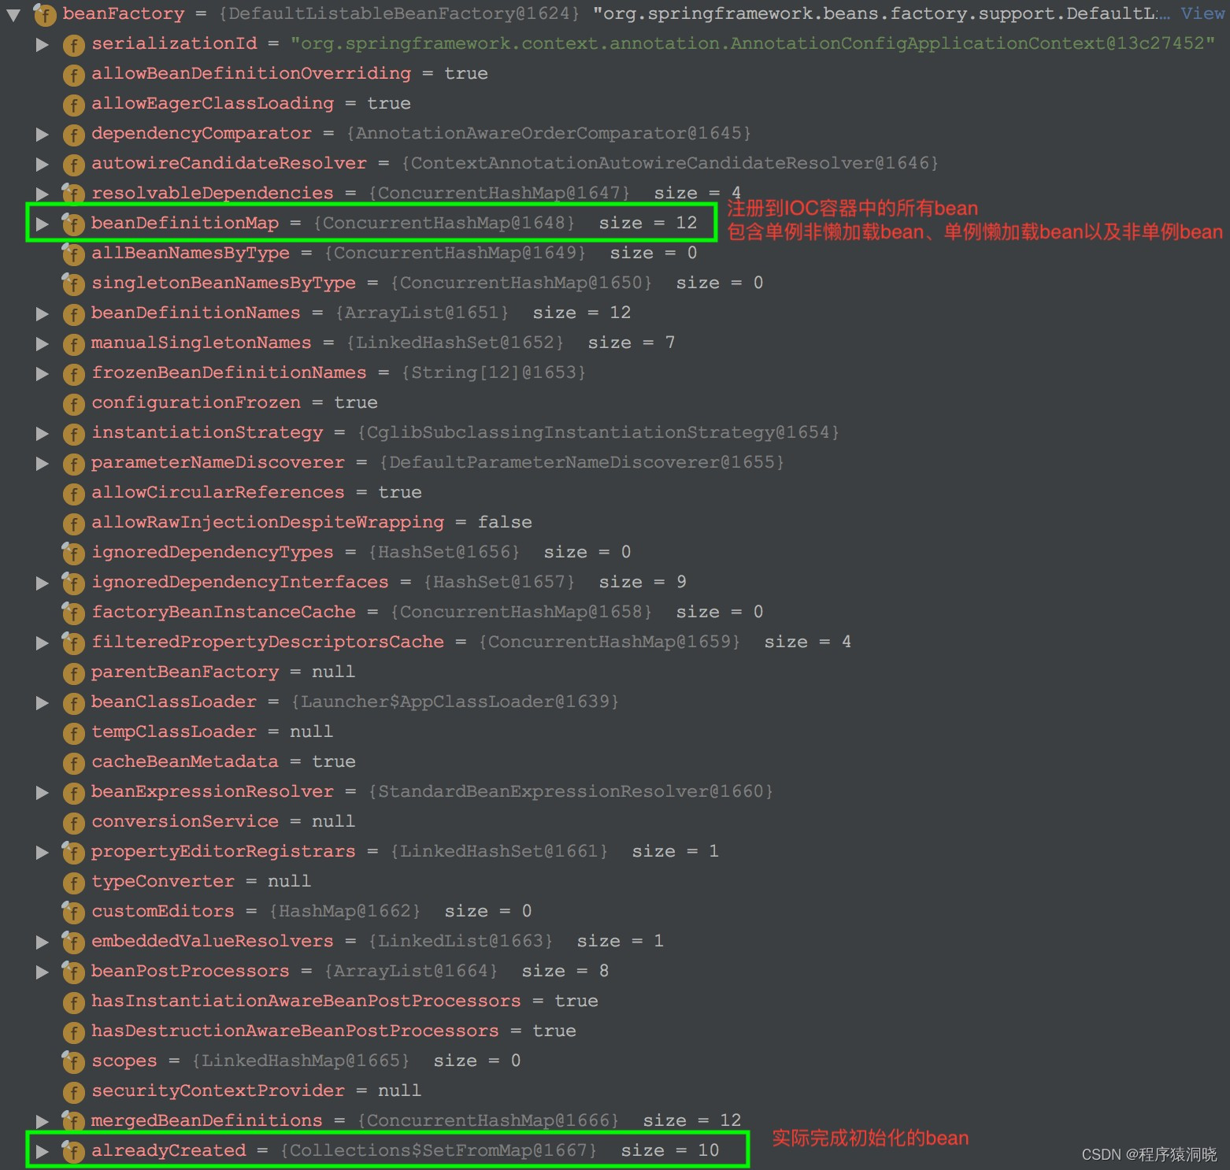Expand the frozenBeanDefinitionNames node arrow

43,374
